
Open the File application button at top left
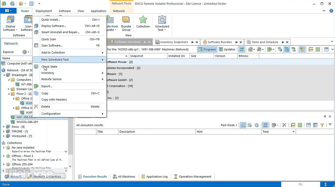8,11
